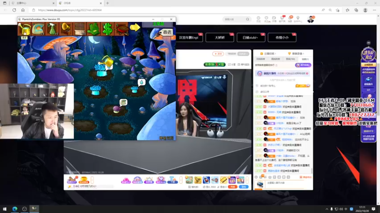
Task: Open the Windows Start menu
Action: coord(5,209)
